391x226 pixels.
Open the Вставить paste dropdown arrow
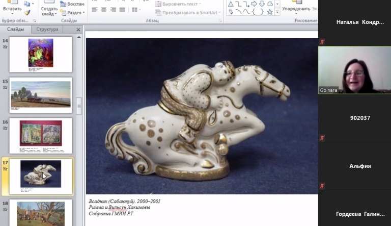12,13
